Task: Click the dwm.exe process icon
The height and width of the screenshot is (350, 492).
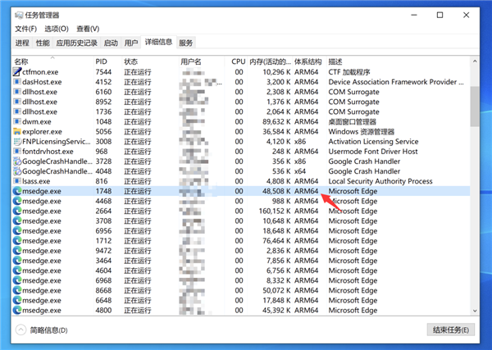Action: pyautogui.click(x=17, y=121)
